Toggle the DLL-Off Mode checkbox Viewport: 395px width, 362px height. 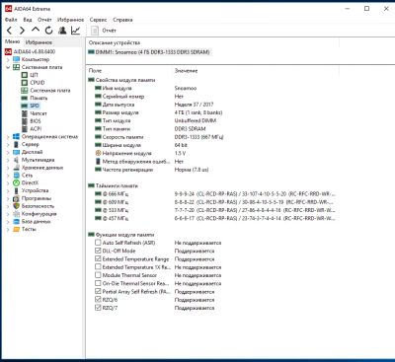click(x=98, y=251)
